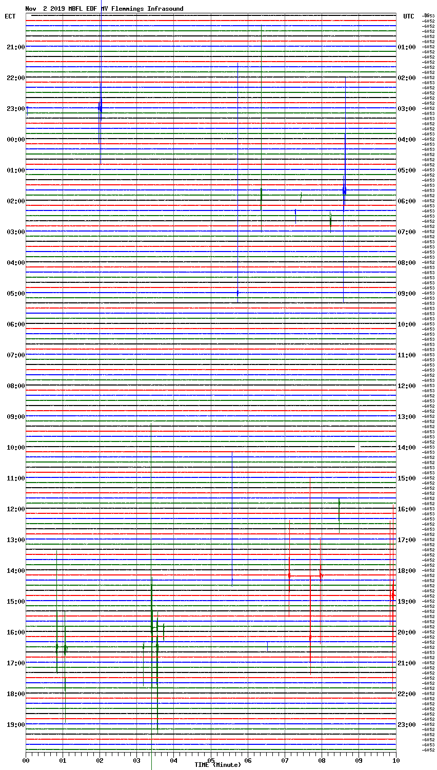This screenshot has width=437, height=770.
Task: Pick the 18:00 UTC time label
Action: (x=407, y=571)
